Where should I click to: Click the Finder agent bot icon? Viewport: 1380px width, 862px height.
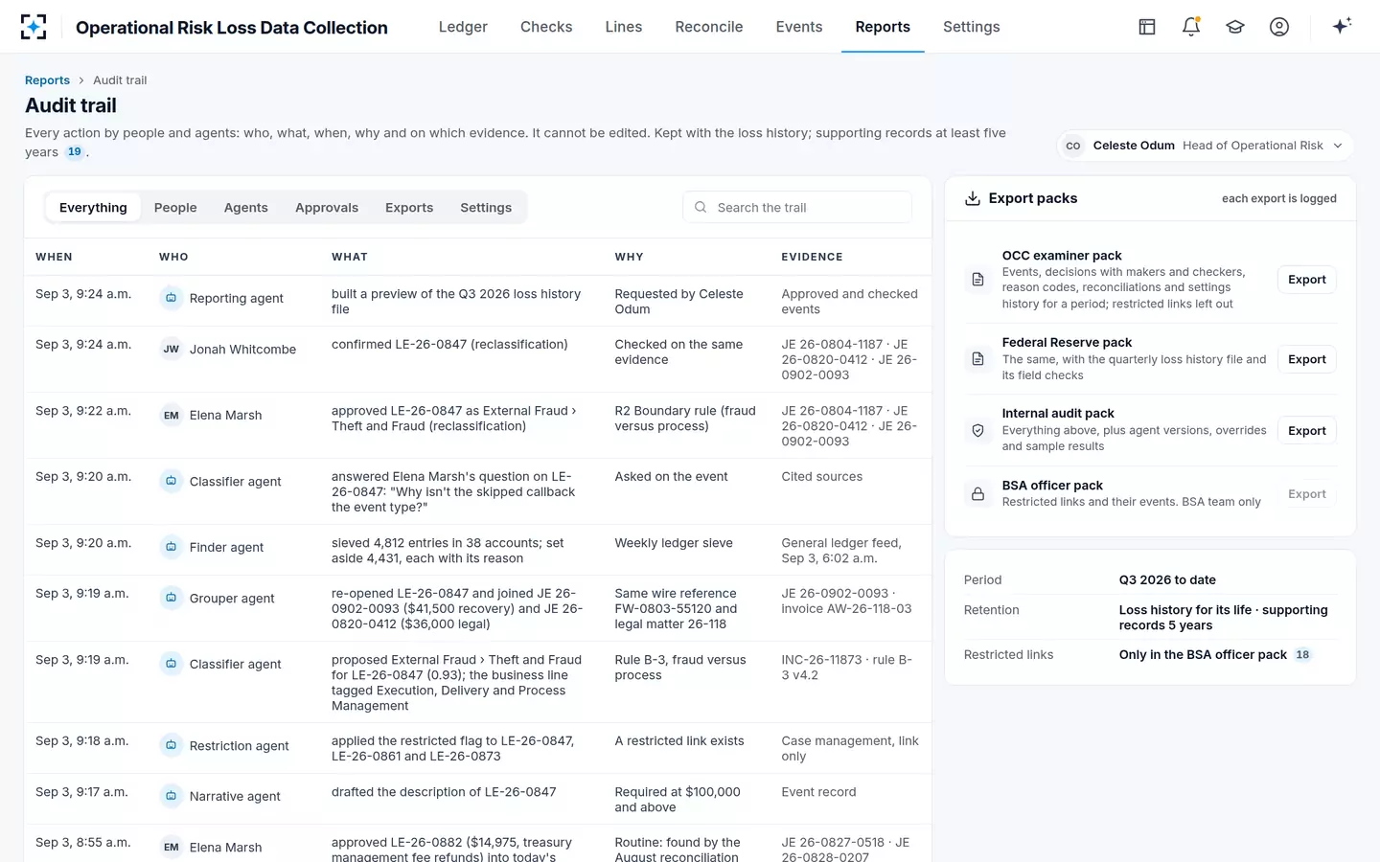coord(171,547)
